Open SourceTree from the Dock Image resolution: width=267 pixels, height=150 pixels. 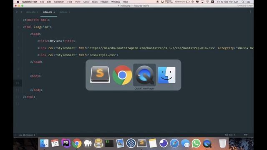pyautogui.click(x=131, y=143)
